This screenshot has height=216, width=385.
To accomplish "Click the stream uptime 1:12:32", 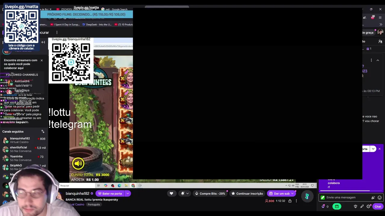I will [x=280, y=201].
